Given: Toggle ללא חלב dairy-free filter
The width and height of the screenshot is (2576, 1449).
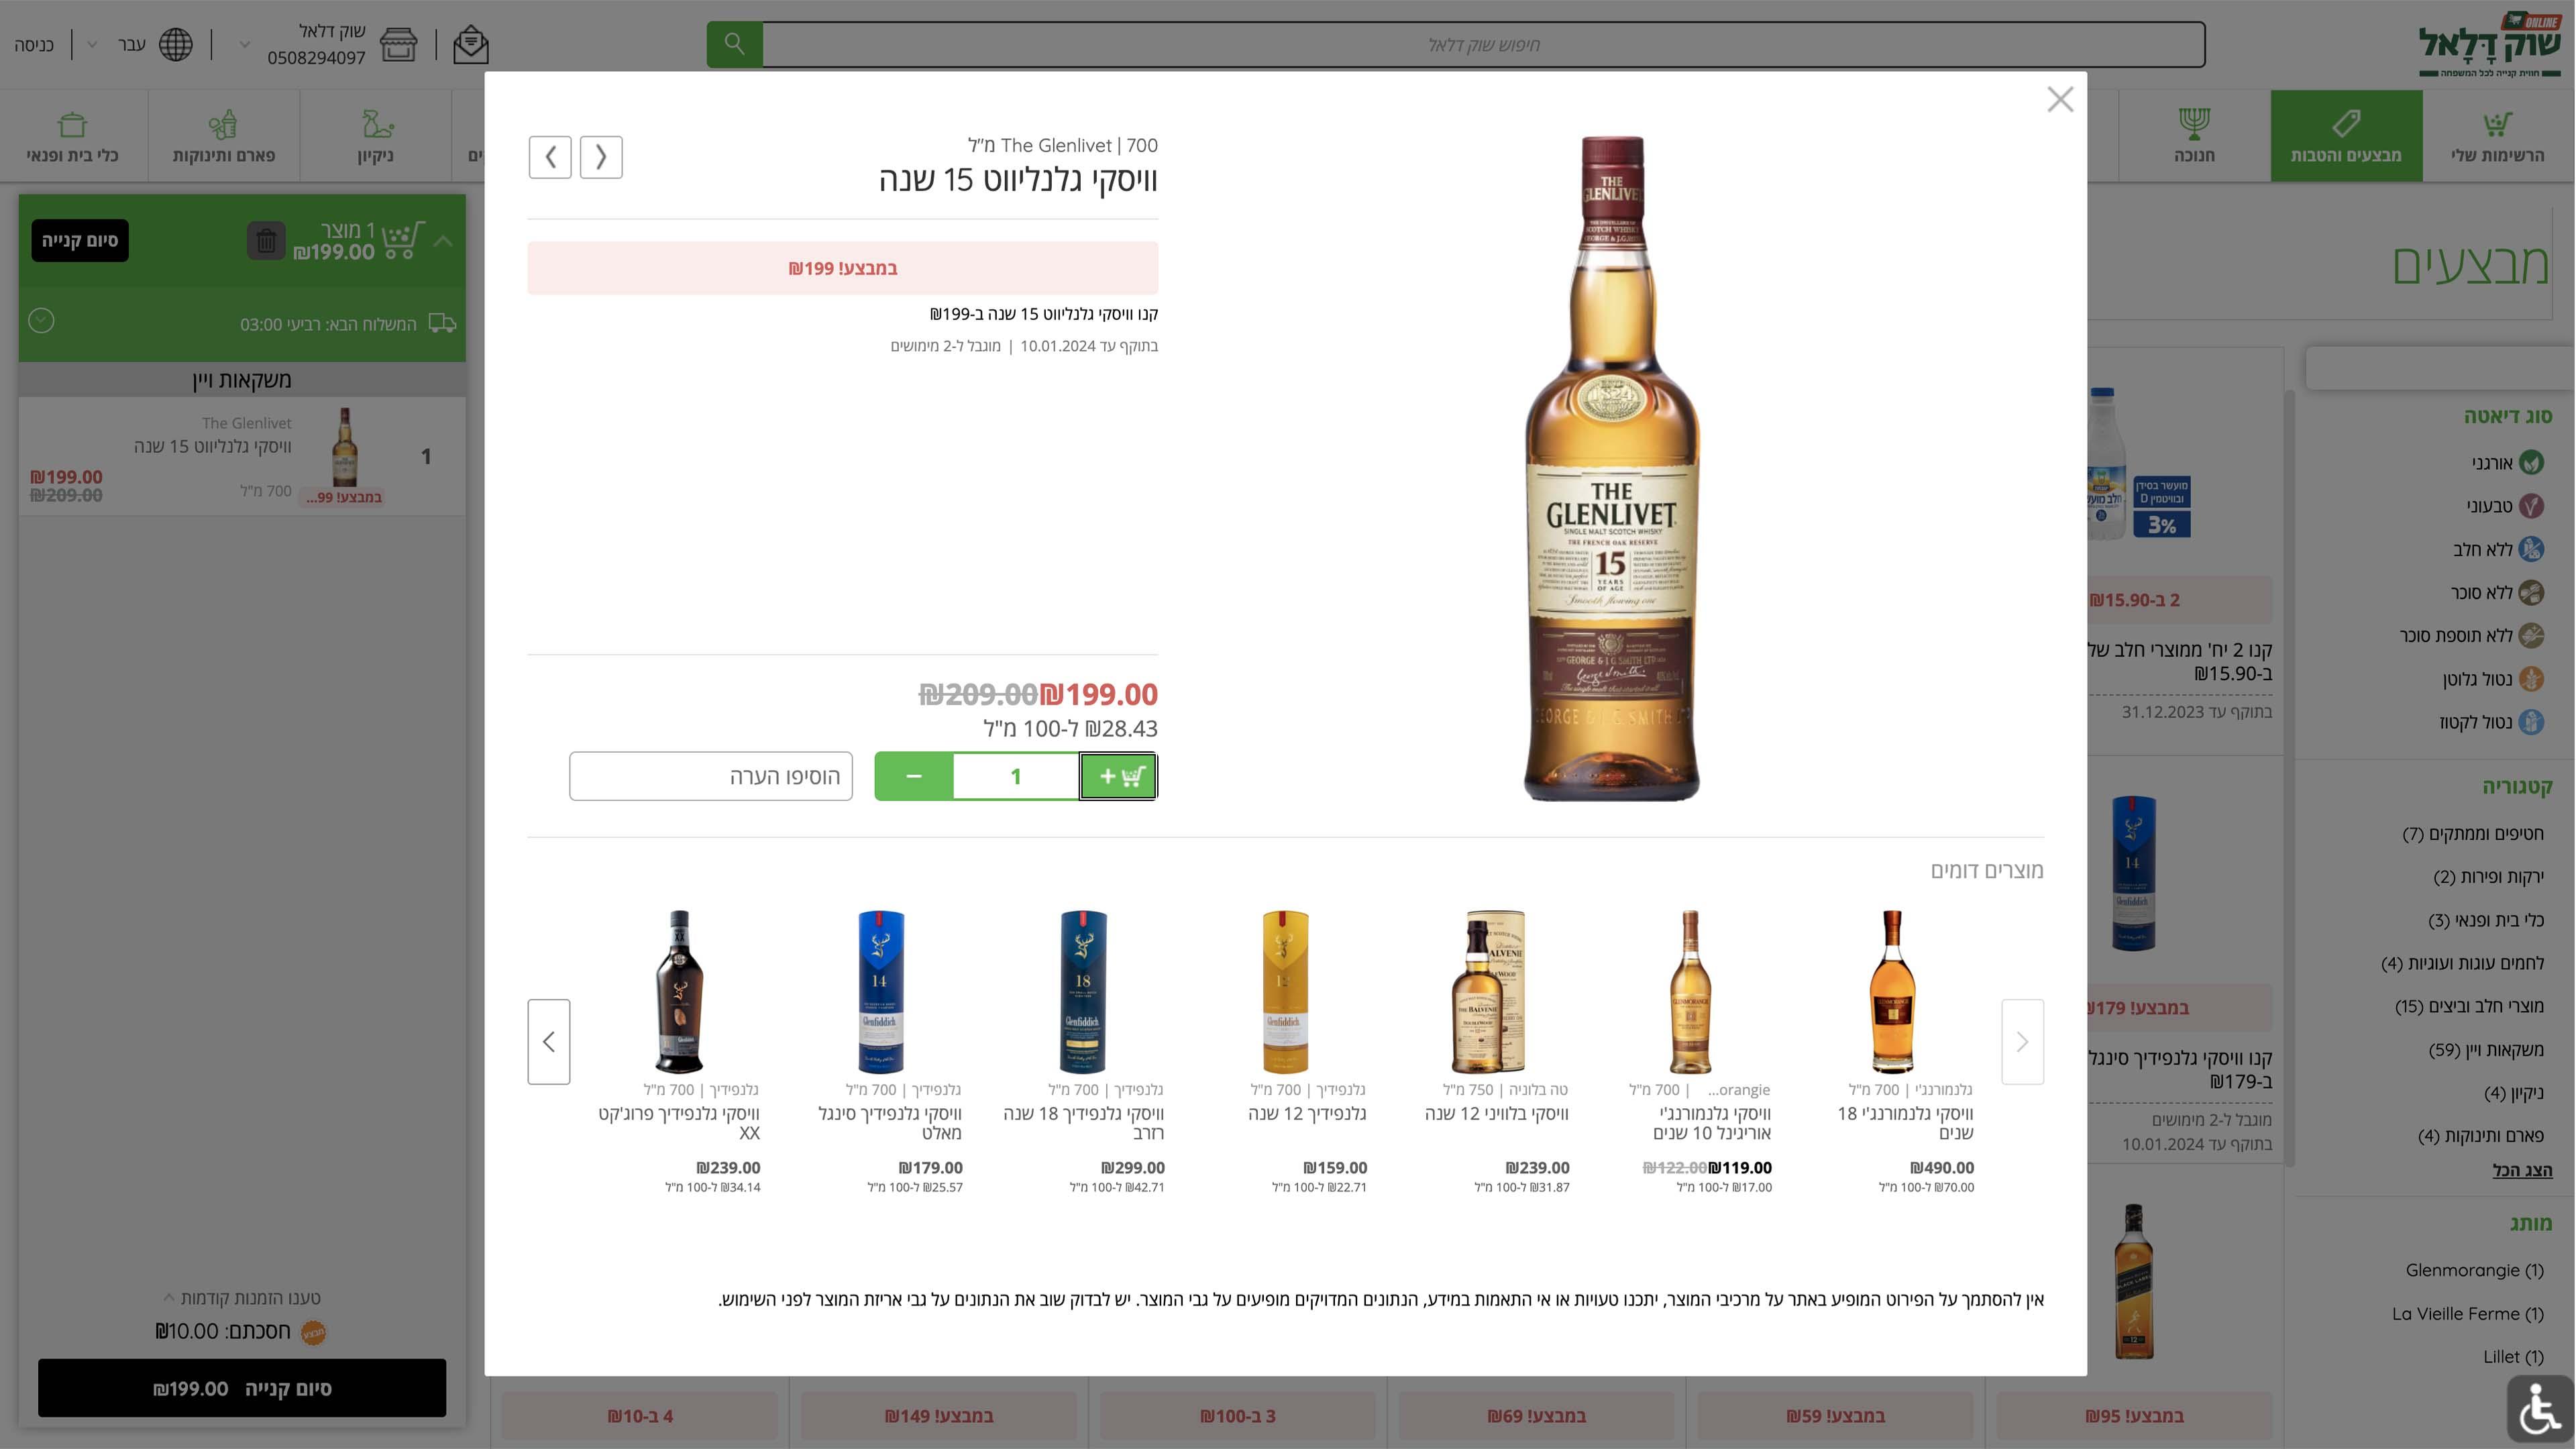Looking at the screenshot, I should click(2498, 549).
